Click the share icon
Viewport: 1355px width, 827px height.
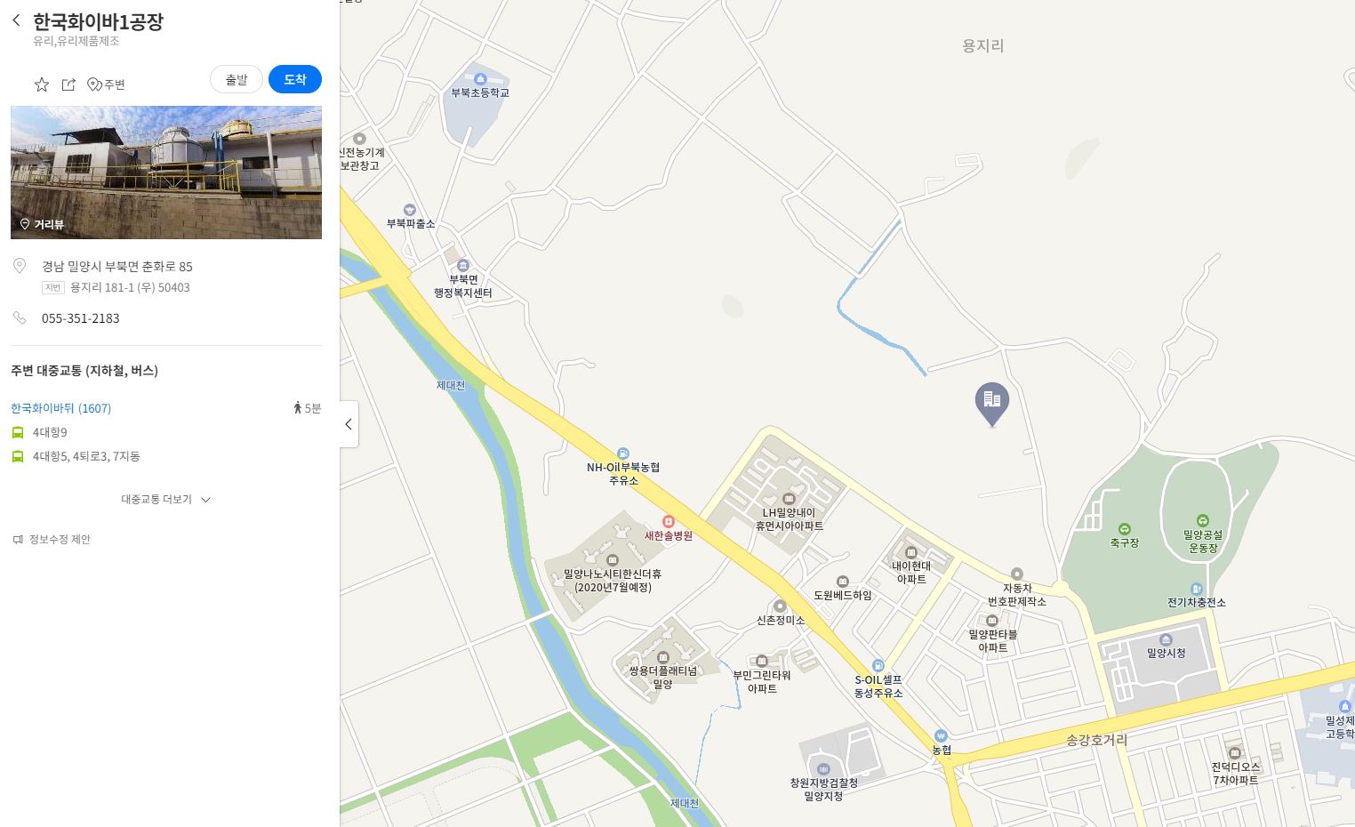click(x=68, y=84)
